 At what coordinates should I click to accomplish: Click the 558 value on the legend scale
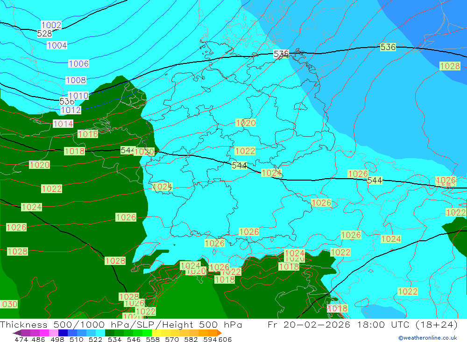tap(153, 339)
